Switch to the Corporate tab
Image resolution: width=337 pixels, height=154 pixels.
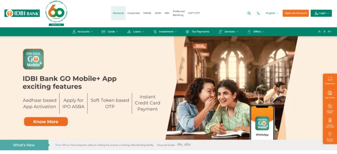click(134, 13)
